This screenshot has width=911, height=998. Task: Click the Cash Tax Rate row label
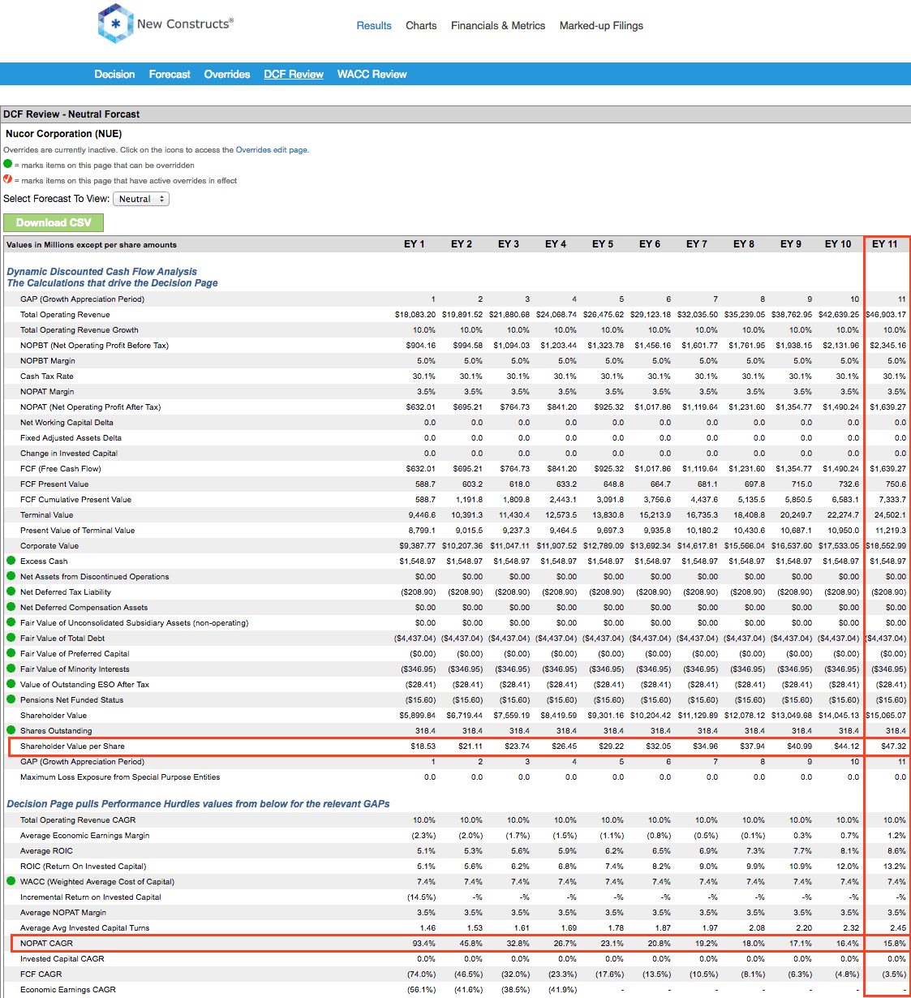tap(46, 376)
